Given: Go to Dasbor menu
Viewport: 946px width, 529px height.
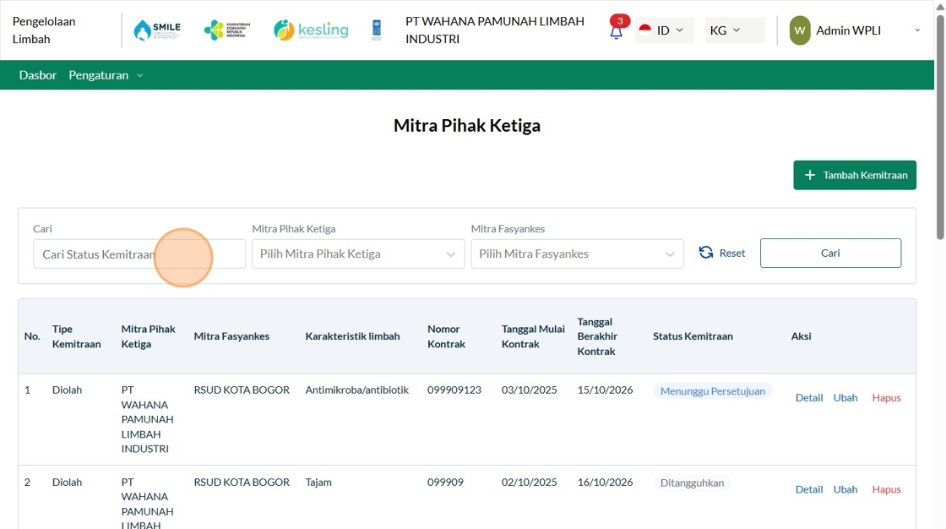Looking at the screenshot, I should click(37, 75).
